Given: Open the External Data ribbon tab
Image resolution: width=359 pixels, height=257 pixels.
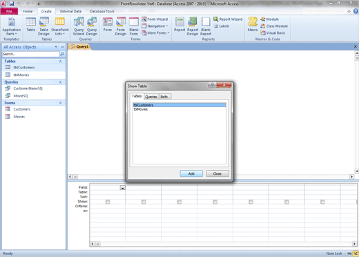Looking at the screenshot, I should (x=70, y=11).
